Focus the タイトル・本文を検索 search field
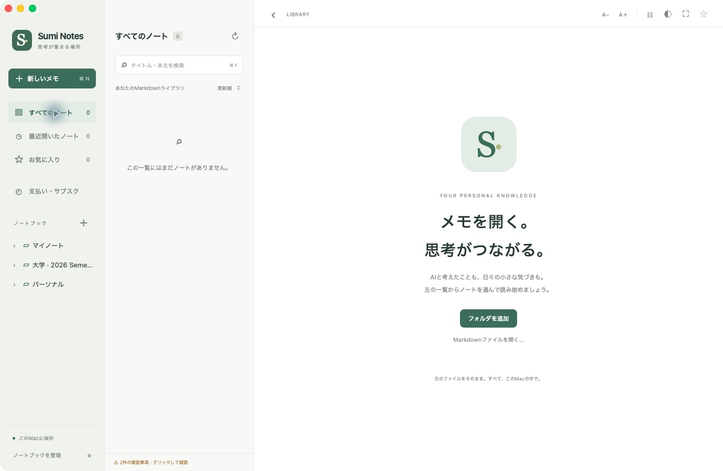Screen dimensions: 723x471 (179, 65)
